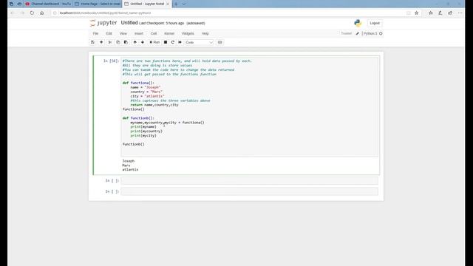Add page to favorites star icon
Image resolution: width=473 pixels, height=266 pixels.
tap(417, 13)
